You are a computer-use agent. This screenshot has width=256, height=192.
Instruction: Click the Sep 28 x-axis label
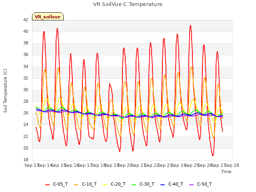(232, 165)
